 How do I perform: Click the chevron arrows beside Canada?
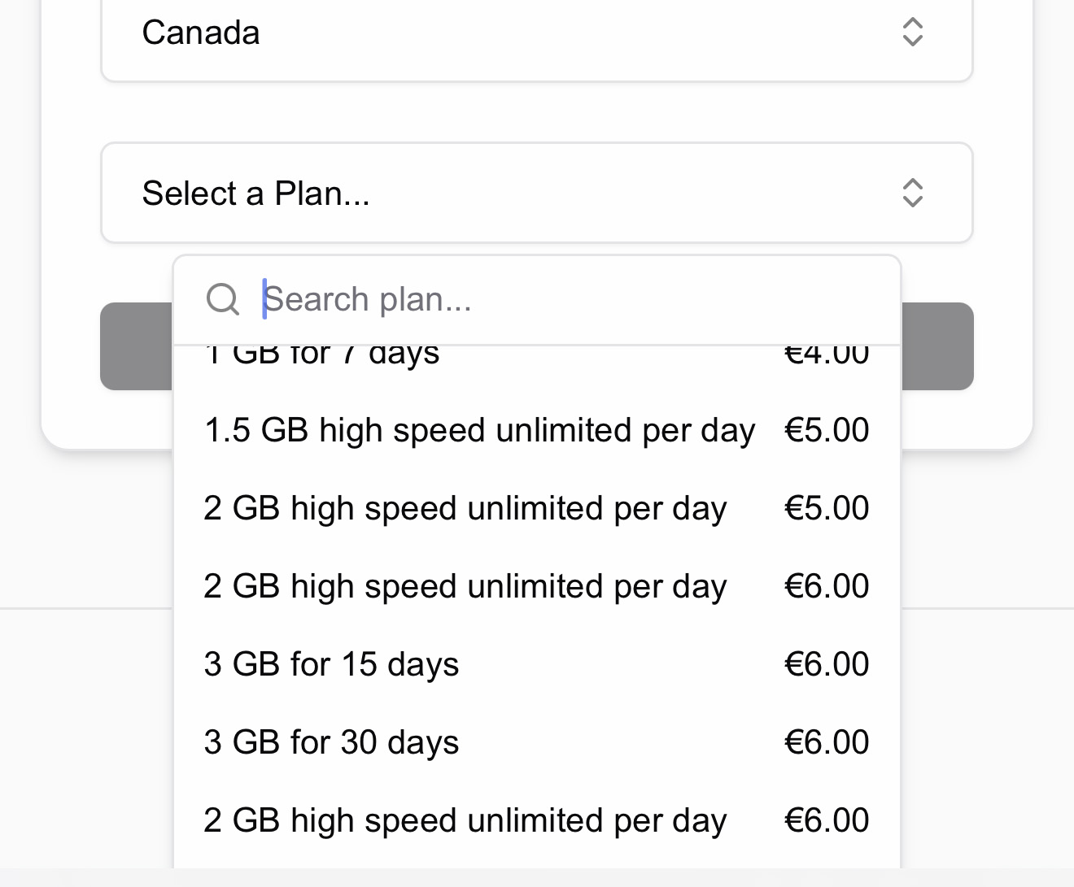coord(912,33)
